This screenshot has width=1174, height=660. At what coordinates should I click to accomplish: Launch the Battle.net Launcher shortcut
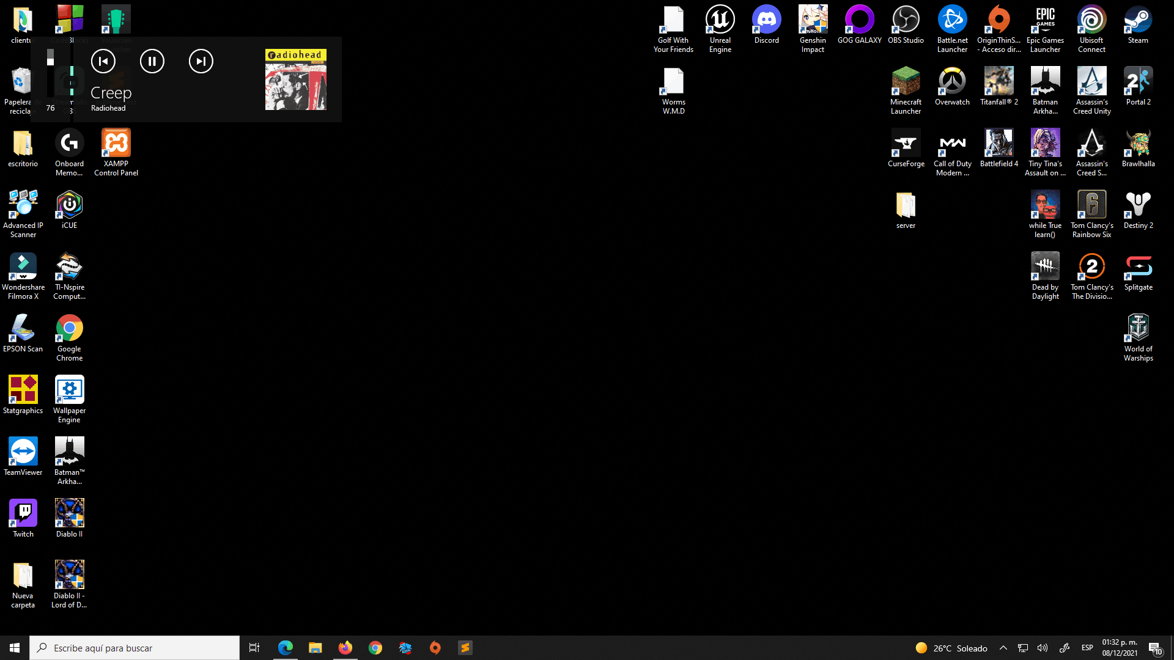[x=953, y=29]
